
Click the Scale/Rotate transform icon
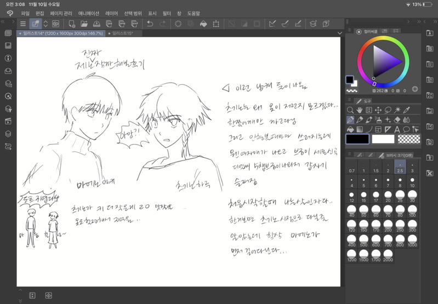point(216,24)
